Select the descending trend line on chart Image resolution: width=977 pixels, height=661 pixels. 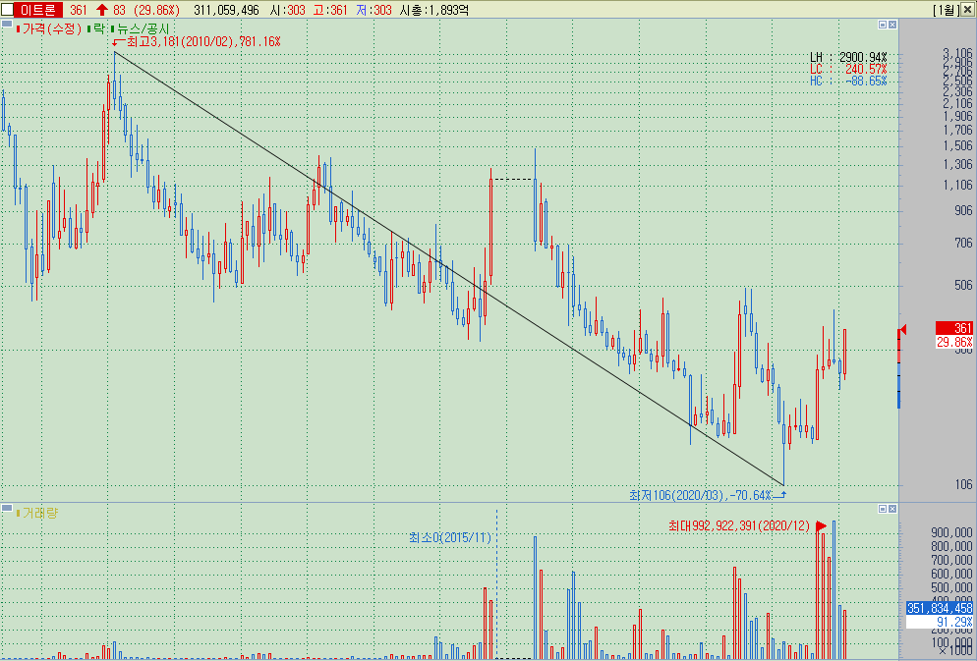[x=448, y=267]
